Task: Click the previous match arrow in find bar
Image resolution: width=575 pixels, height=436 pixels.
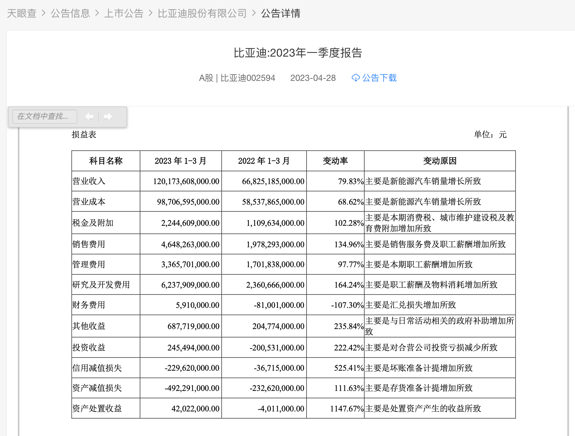Action: point(89,117)
